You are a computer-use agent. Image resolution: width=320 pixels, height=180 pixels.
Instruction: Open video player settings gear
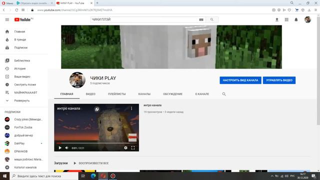125,148
